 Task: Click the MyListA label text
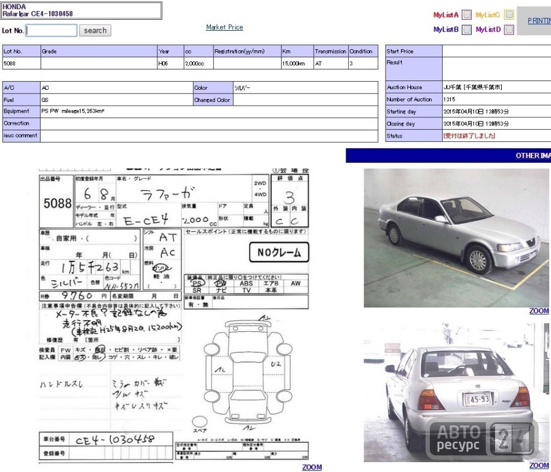coord(446,15)
